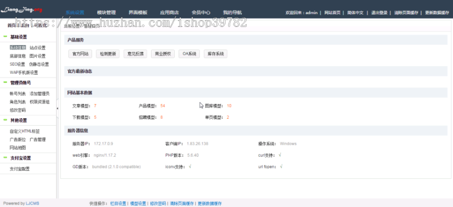Collapse the 支付宝设置 section
The height and width of the screenshot is (207, 453).
(x=5, y=158)
